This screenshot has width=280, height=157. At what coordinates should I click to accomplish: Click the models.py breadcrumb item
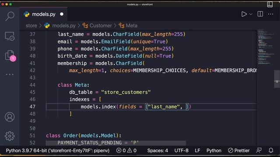(64, 26)
